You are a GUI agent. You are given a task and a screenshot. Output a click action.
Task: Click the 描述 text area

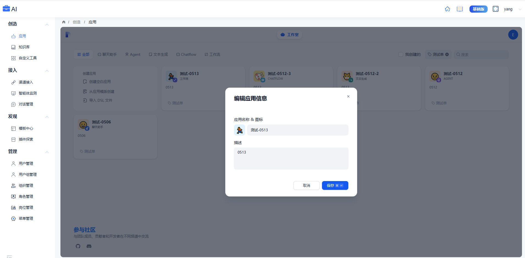coord(291,159)
